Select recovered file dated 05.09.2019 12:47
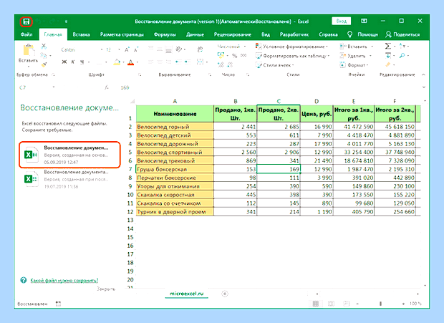Image resolution: width=444 pixels, height=323 pixels. pos(69,155)
